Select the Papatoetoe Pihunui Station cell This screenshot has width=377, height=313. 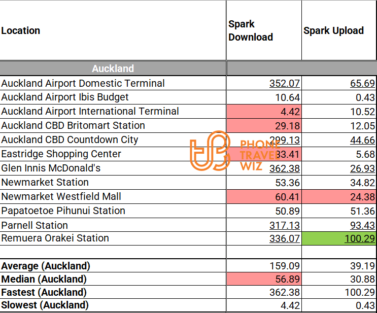[63, 211]
